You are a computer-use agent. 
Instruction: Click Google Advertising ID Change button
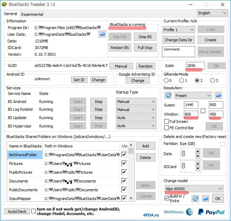click(x=138, y=81)
